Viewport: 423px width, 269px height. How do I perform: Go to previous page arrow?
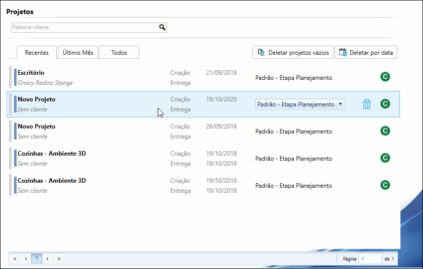pyautogui.click(x=26, y=259)
